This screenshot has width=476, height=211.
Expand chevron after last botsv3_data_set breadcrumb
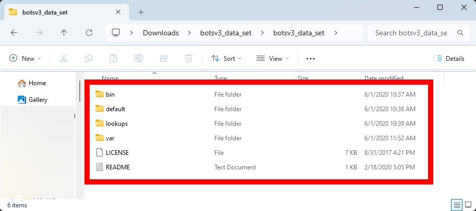(335, 33)
